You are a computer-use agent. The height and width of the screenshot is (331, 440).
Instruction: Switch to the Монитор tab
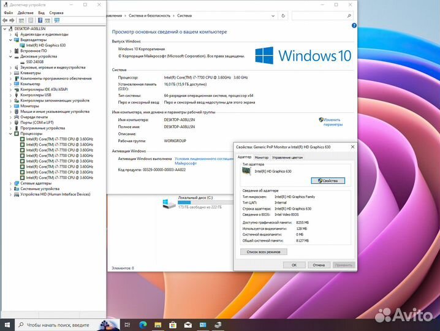[262, 158]
